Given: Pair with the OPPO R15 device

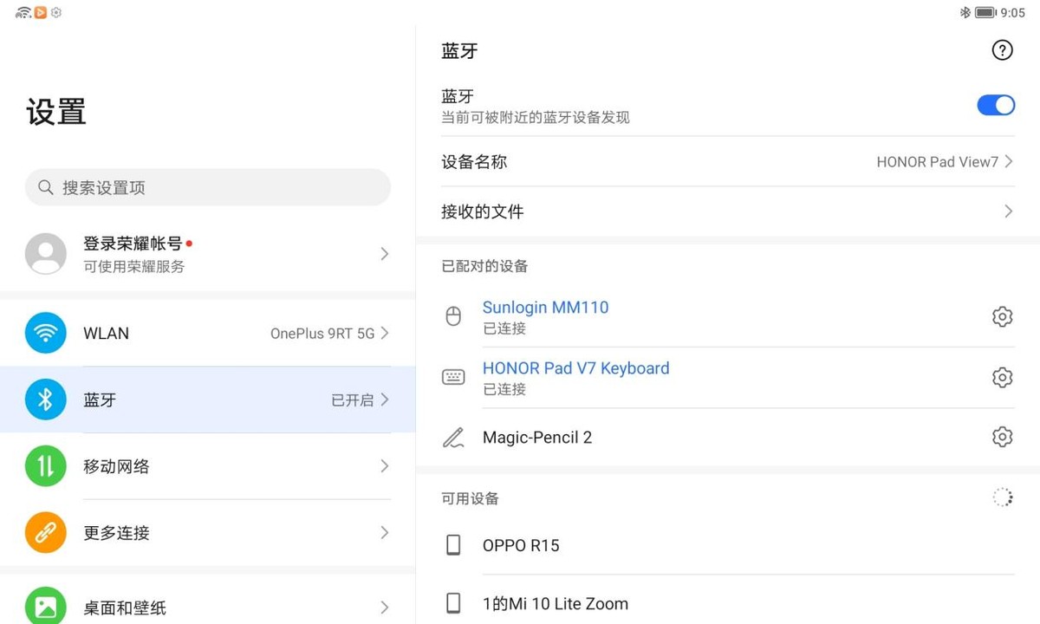Looking at the screenshot, I should tap(521, 545).
